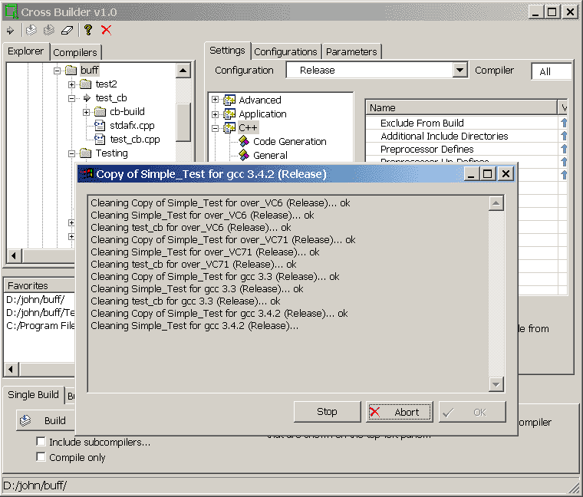Click the Abort button

pyautogui.click(x=399, y=412)
